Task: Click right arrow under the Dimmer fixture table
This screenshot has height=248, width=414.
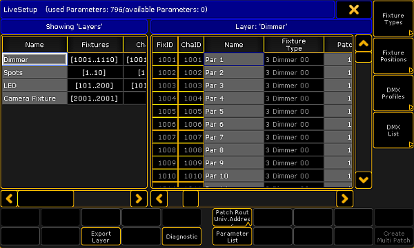Action: pyautogui.click(x=344, y=198)
